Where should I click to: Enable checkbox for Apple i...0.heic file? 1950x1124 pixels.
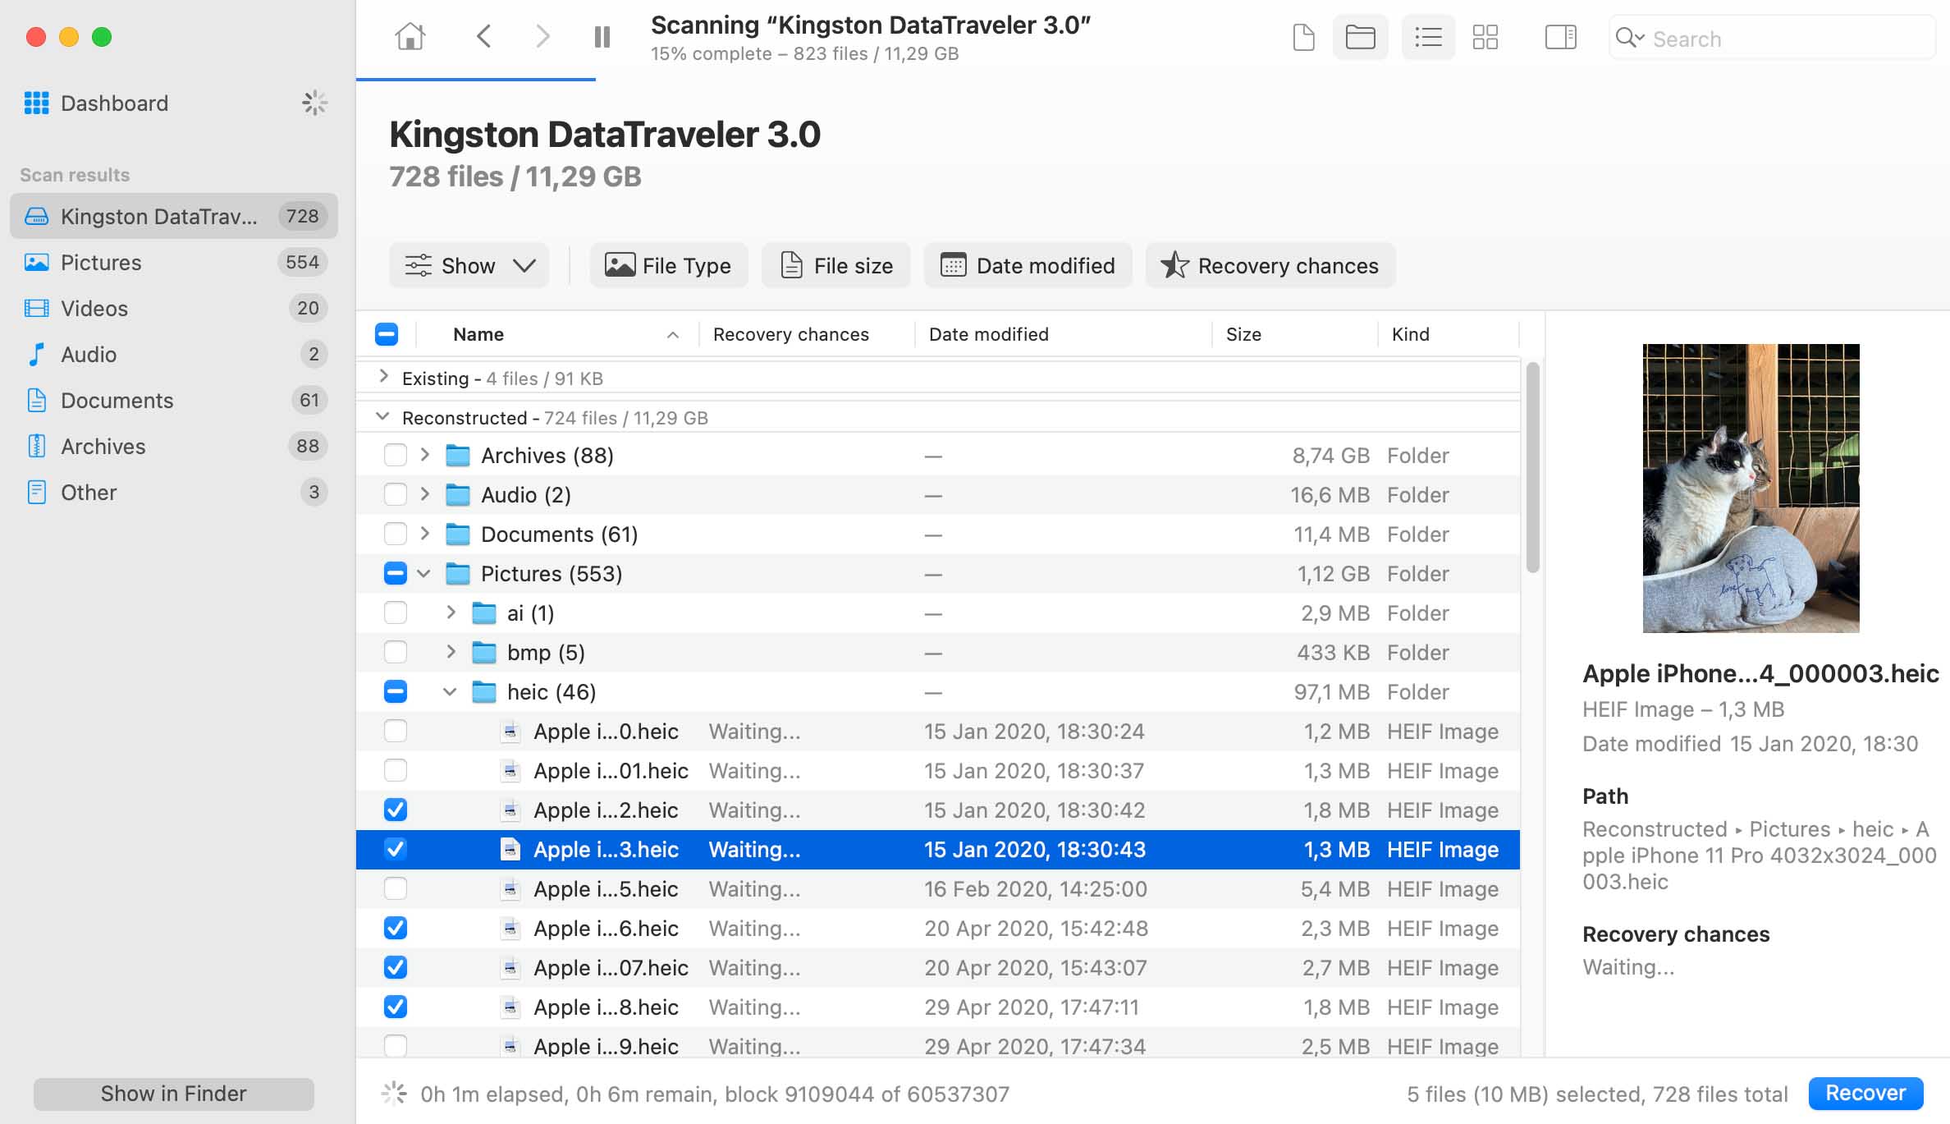tap(394, 730)
